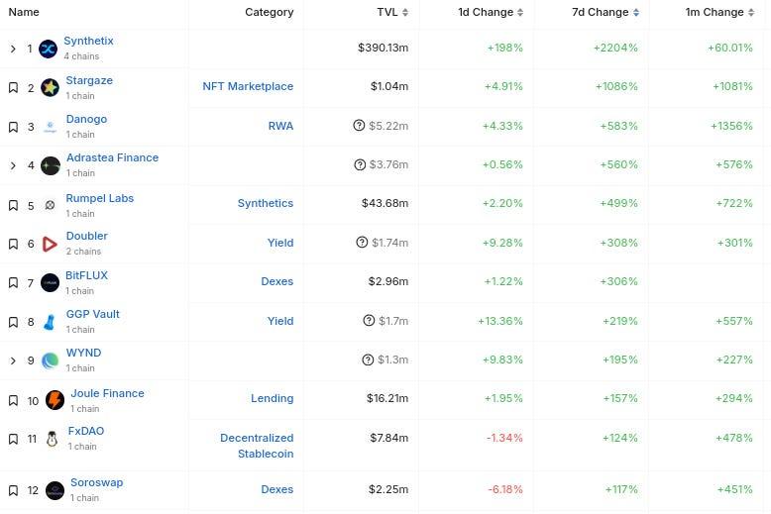This screenshot has width=771, height=514.
Task: Expand the Adrastea Finance row
Action: pos(13,165)
